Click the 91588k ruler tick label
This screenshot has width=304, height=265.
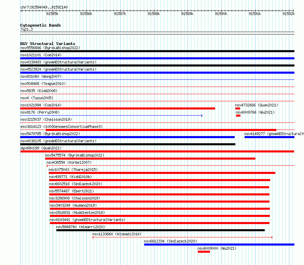(154, 14)
